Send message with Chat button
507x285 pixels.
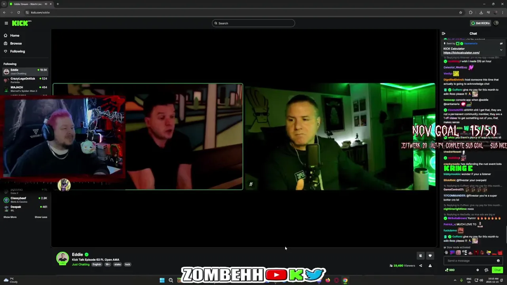(x=497, y=270)
